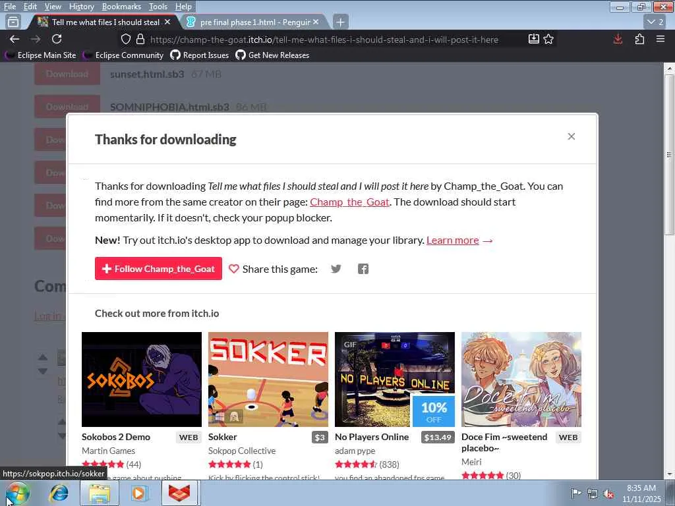Viewport: 675px width, 506px height.
Task: Open the Doce Fim sweetend placebo thumbnail
Action: 521,379
